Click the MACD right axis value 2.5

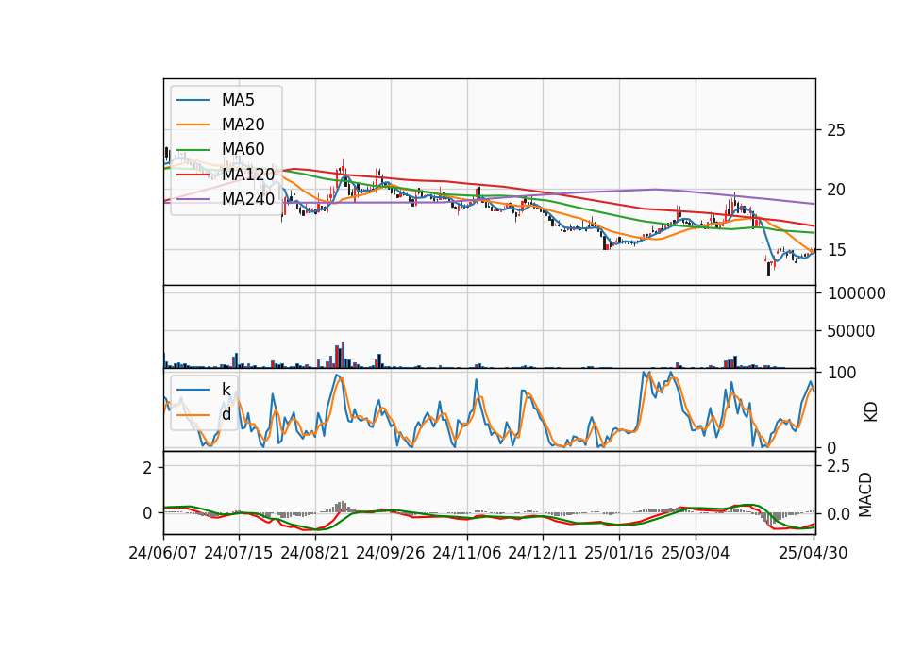point(838,465)
